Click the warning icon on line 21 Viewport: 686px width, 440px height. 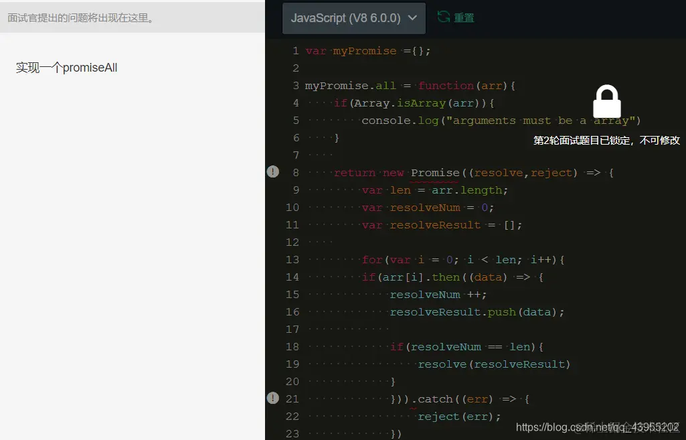click(273, 398)
